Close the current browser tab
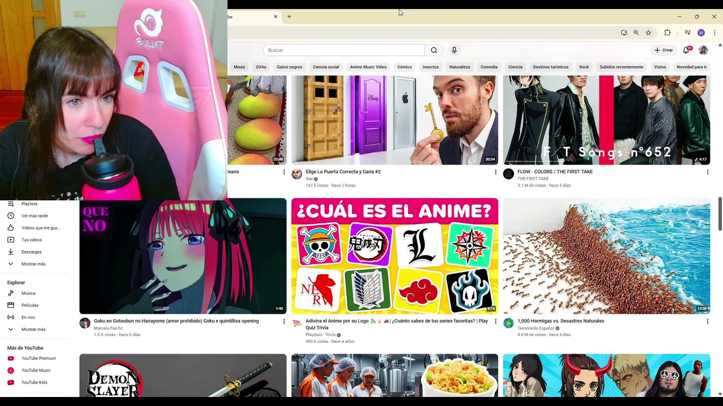Viewport: 723px width, 406px height. coord(276,16)
